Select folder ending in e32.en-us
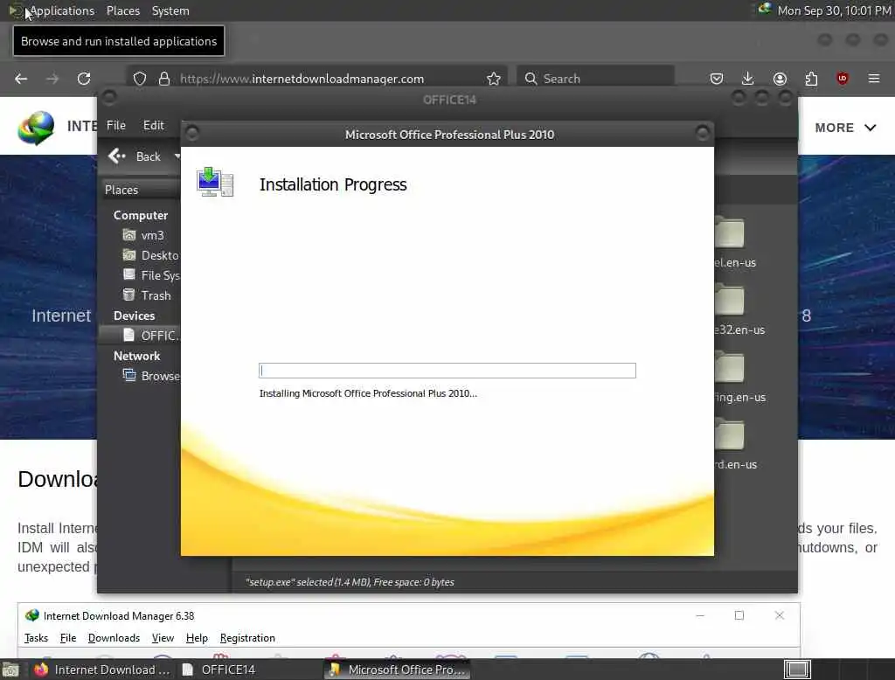This screenshot has height=680, width=895. (x=739, y=310)
